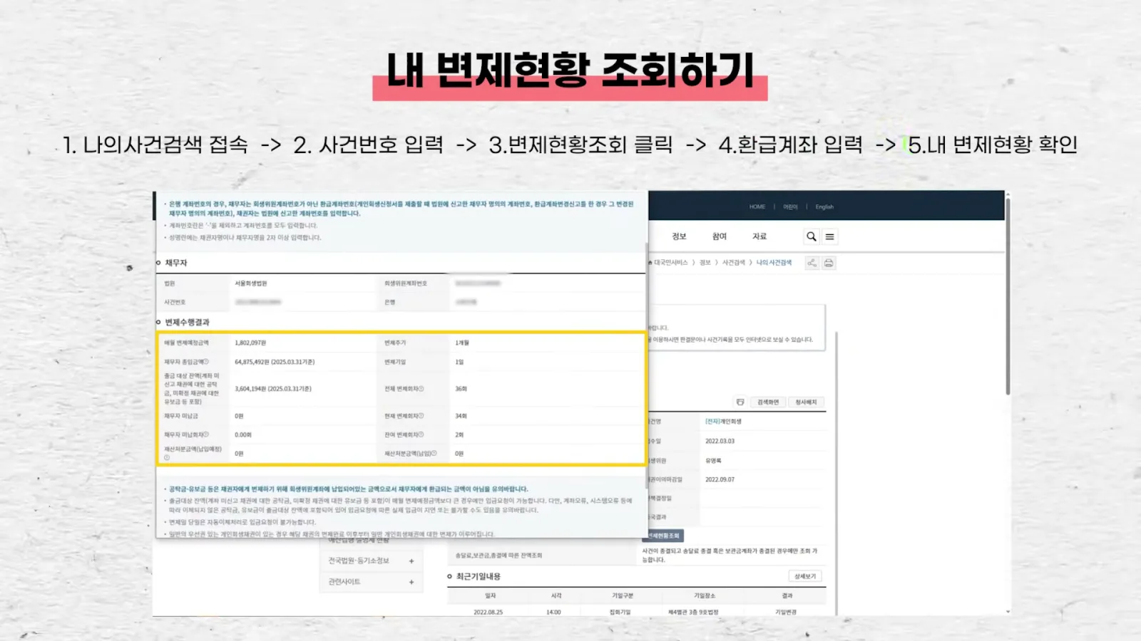Screen dimensions: 1141x641
Task: Click the 변제수행결과 section heading
Action: click(x=187, y=323)
